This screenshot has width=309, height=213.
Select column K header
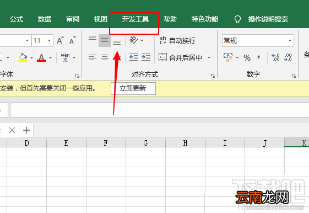297,142
